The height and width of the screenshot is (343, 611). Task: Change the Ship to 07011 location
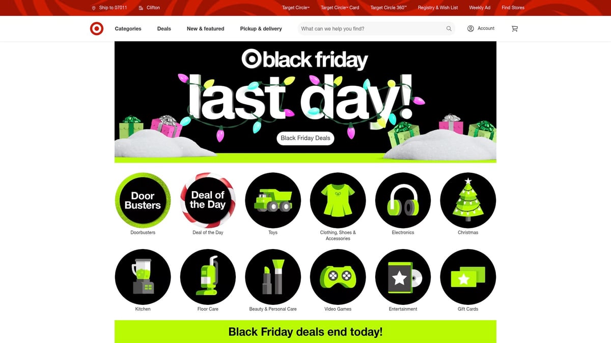click(x=109, y=8)
